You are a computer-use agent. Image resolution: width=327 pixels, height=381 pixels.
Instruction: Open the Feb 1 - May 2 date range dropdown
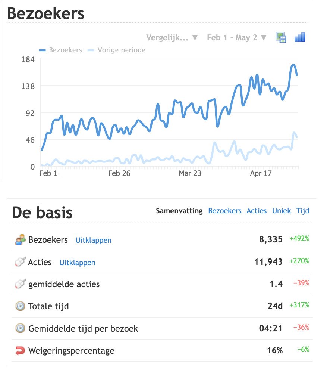237,38
